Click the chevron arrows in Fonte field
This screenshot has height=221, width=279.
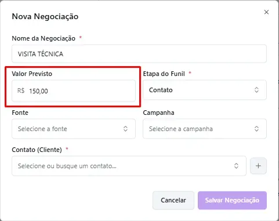tap(125, 129)
